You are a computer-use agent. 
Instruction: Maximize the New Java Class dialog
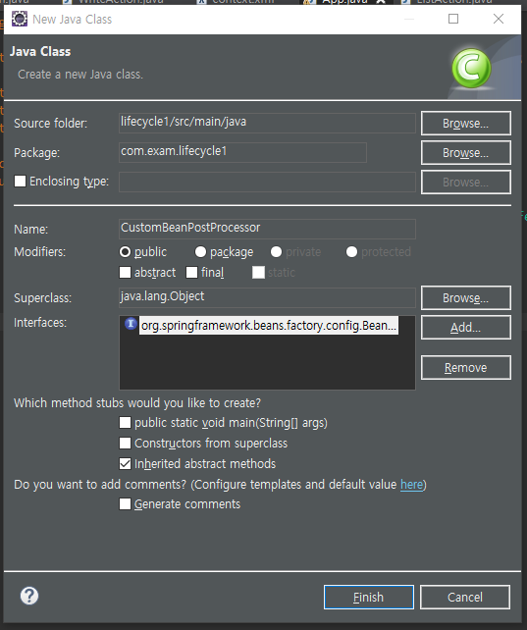point(453,19)
